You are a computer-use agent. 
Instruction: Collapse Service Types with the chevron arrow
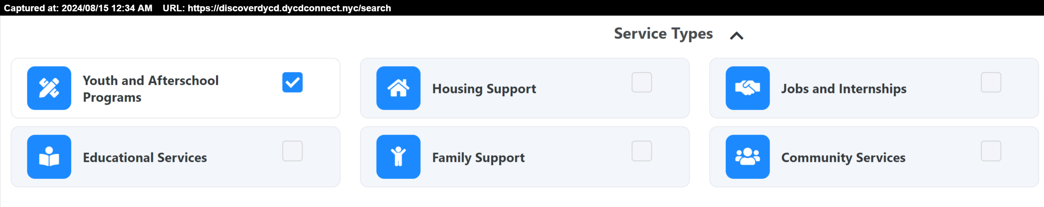coord(737,36)
